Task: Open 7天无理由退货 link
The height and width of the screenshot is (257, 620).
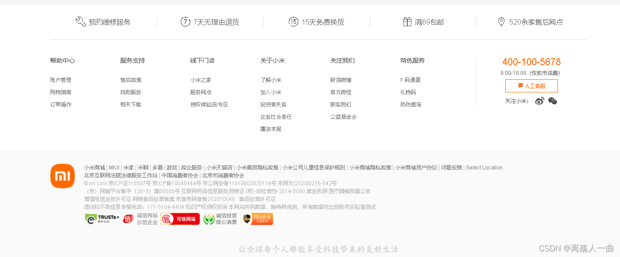Action: pyautogui.click(x=216, y=22)
